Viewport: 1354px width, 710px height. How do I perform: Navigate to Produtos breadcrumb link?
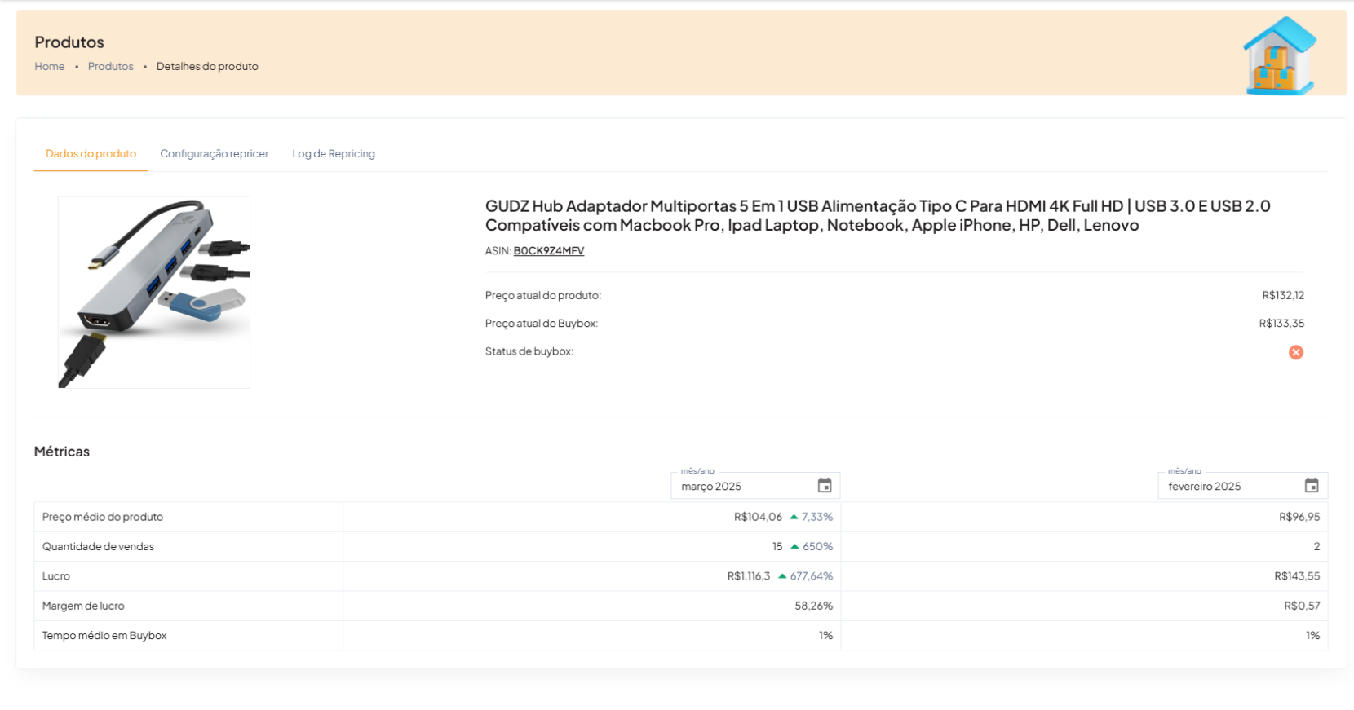(x=110, y=67)
